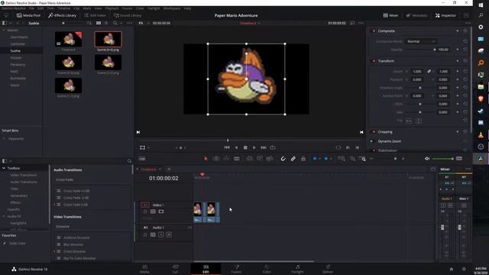The height and width of the screenshot is (275, 489).
Task: Open the Workspace menu
Action: pyautogui.click(x=172, y=8)
